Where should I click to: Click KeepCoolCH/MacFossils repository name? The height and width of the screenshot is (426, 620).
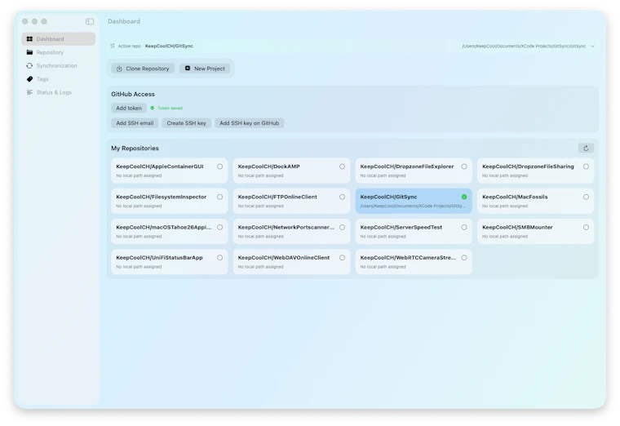pos(515,197)
